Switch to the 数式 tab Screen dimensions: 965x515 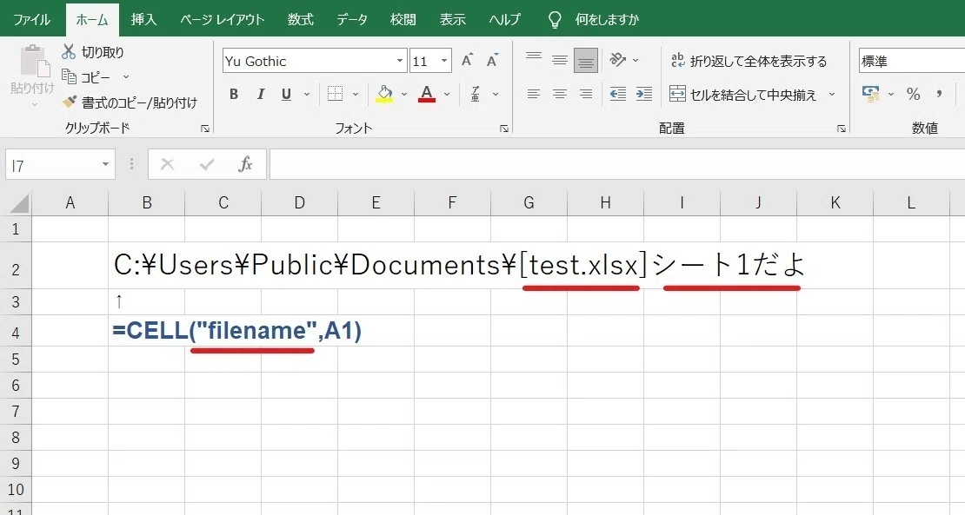click(x=300, y=20)
